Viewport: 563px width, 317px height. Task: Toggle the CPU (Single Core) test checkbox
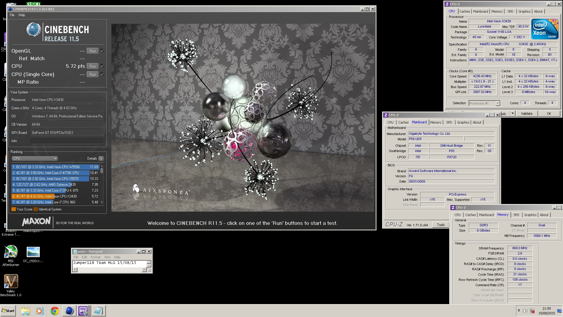102,74
